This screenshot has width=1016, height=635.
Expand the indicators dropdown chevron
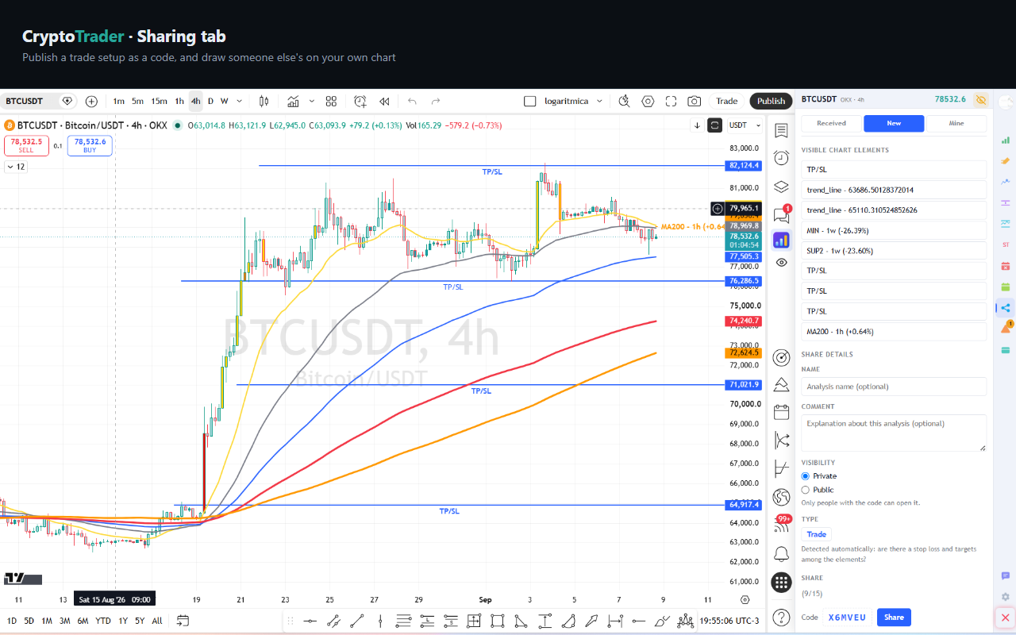coord(312,101)
